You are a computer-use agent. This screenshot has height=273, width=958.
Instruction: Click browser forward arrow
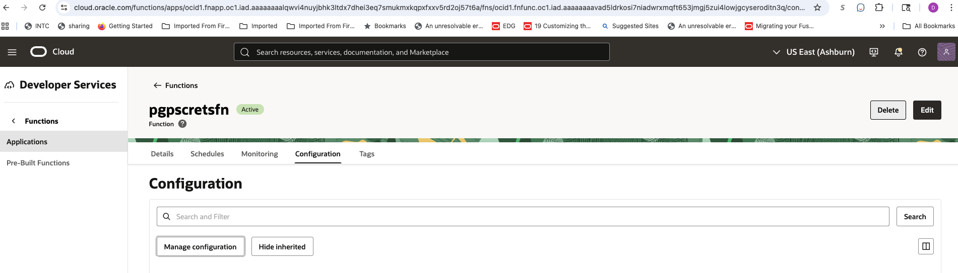point(24,8)
